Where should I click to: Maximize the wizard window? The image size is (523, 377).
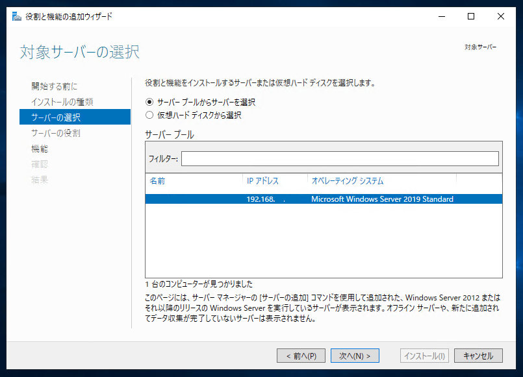pos(471,16)
